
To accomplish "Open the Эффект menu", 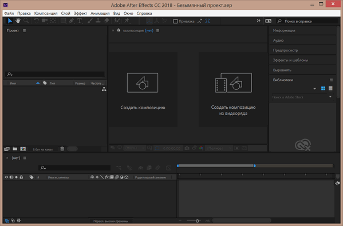I will tap(80, 13).
